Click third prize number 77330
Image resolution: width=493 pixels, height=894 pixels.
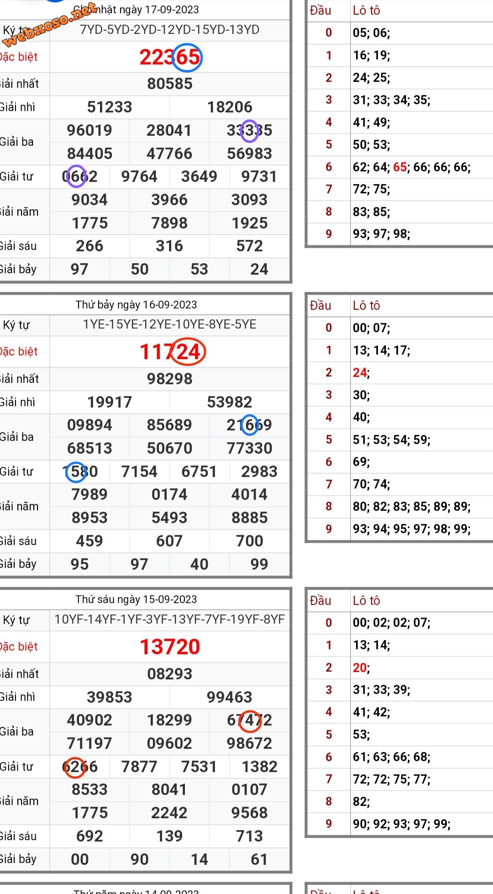pyautogui.click(x=250, y=449)
